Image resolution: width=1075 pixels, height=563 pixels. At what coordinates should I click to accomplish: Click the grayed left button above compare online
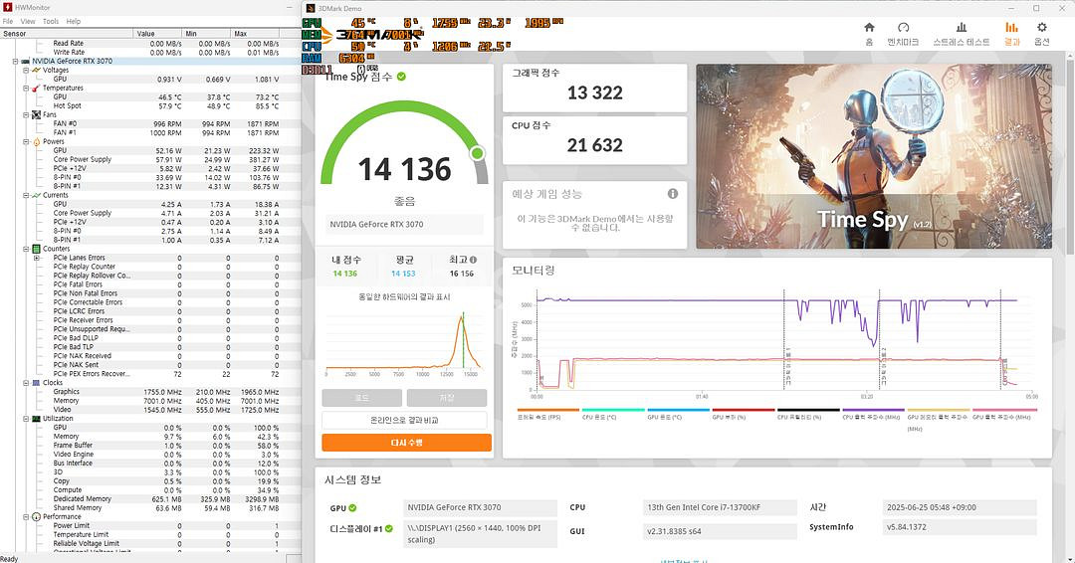[362, 398]
